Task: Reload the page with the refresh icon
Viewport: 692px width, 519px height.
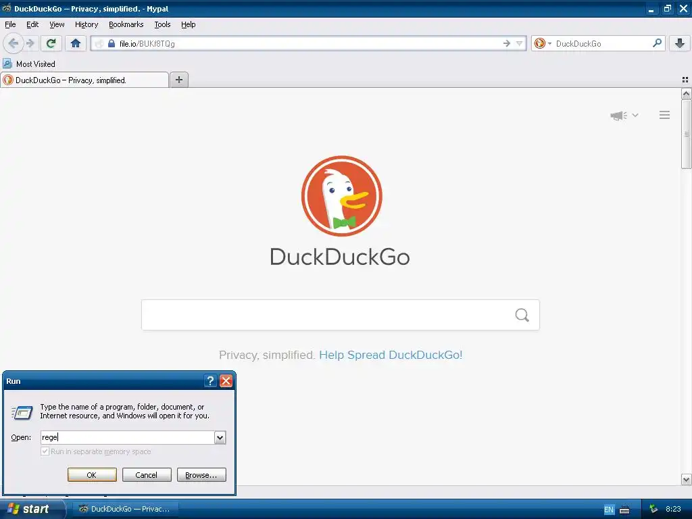Action: [x=51, y=43]
